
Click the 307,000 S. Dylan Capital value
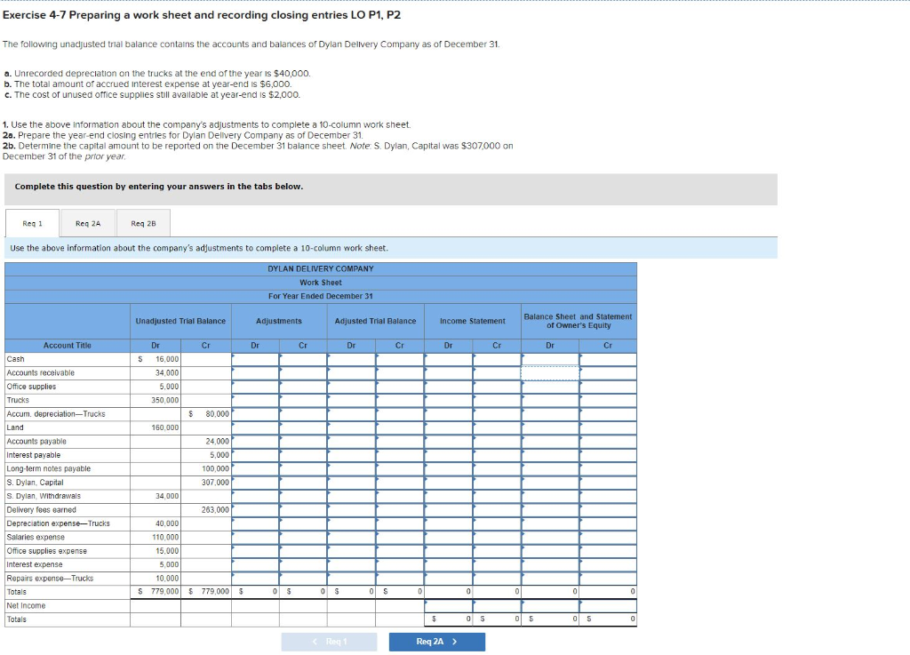coord(215,482)
